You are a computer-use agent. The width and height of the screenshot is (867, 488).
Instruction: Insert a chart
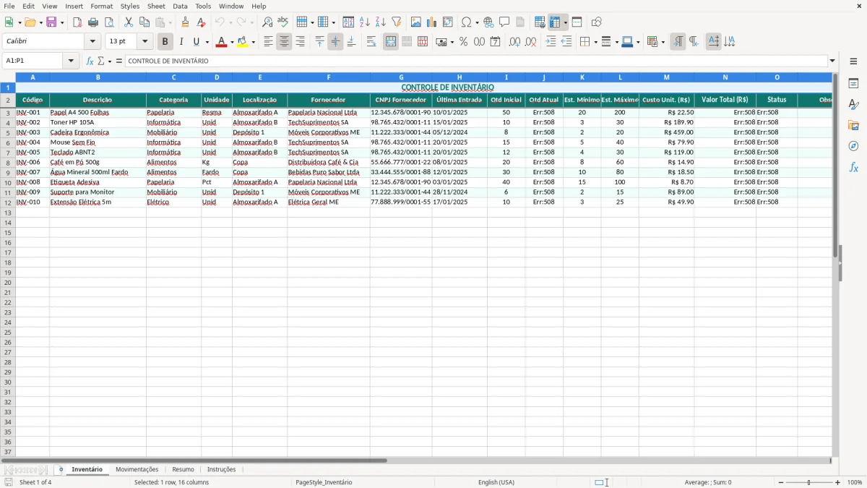[432, 22]
